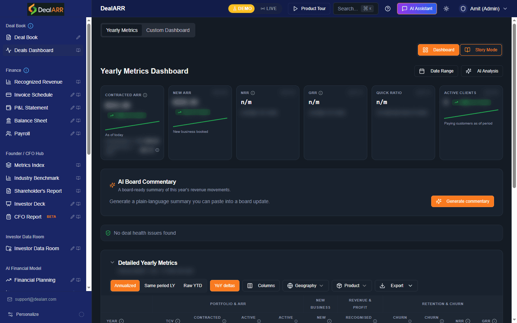This screenshot has width=517, height=323.
Task: Click pencil icon beside Investor Data Room
Action: click(73, 248)
